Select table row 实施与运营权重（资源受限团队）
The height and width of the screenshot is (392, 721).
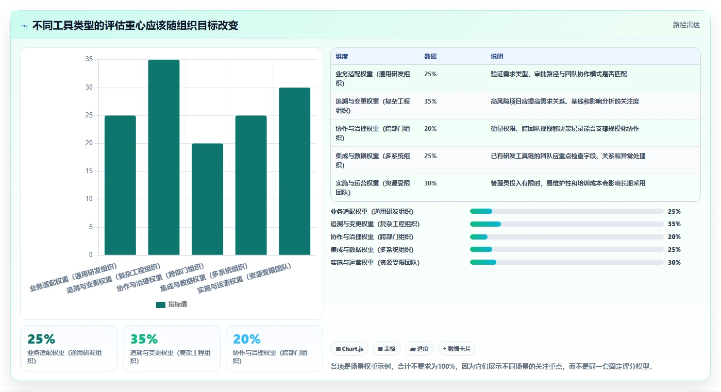[x=515, y=188]
